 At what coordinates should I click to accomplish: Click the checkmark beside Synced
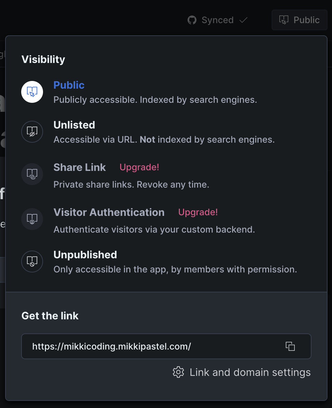[x=243, y=20]
